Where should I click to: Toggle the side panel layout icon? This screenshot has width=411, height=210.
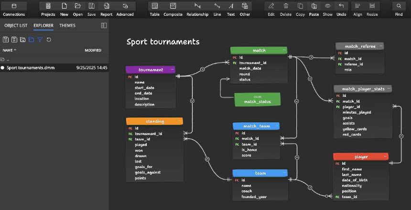click(104, 25)
